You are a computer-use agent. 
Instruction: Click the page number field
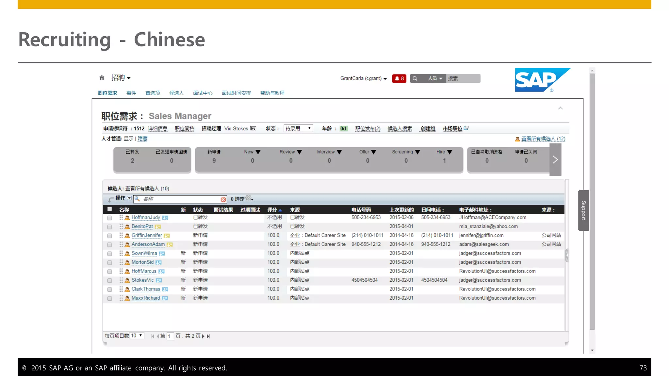coord(170,336)
